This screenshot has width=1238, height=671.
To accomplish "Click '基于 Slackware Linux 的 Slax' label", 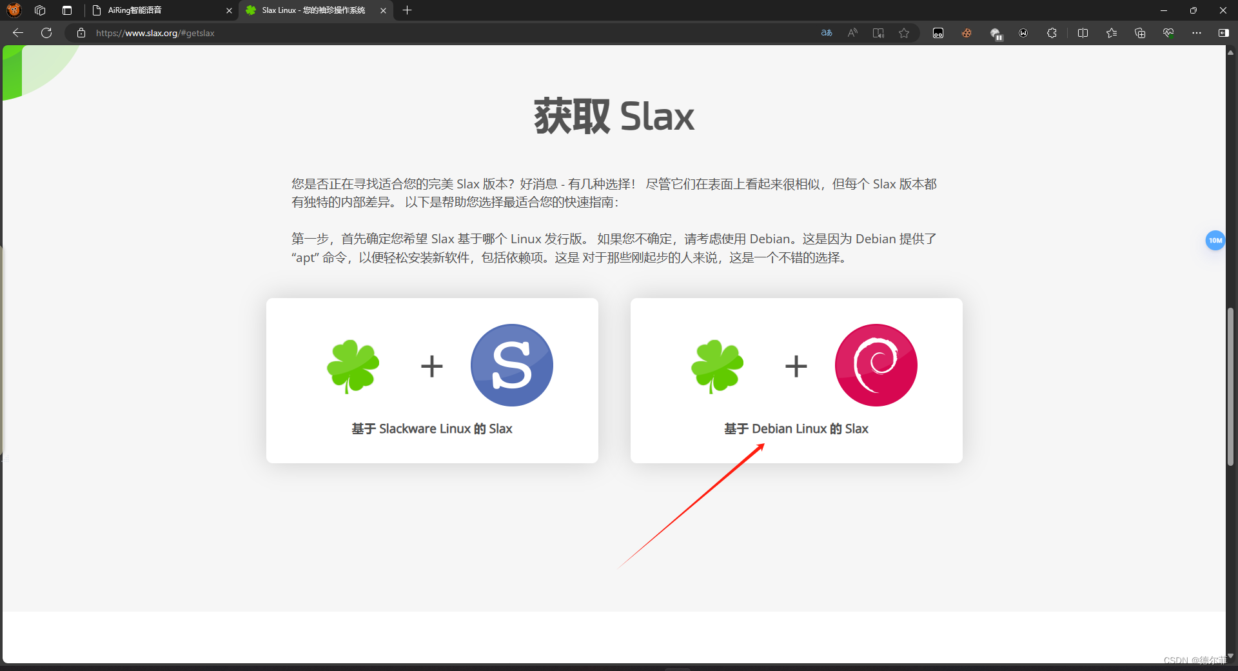I will (432, 429).
